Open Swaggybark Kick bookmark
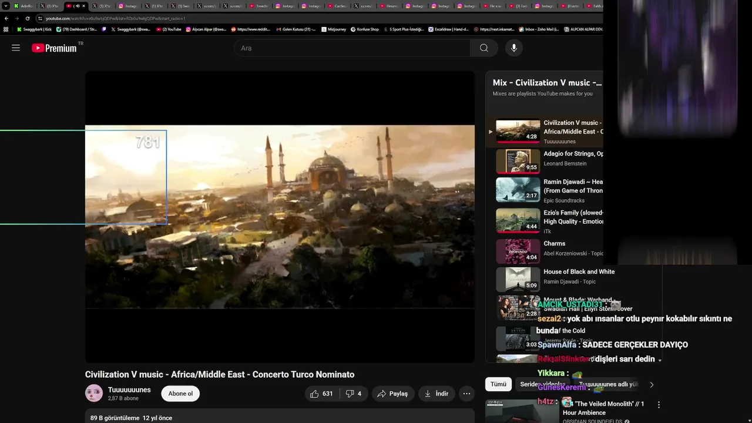The height and width of the screenshot is (423, 752). 34,29
